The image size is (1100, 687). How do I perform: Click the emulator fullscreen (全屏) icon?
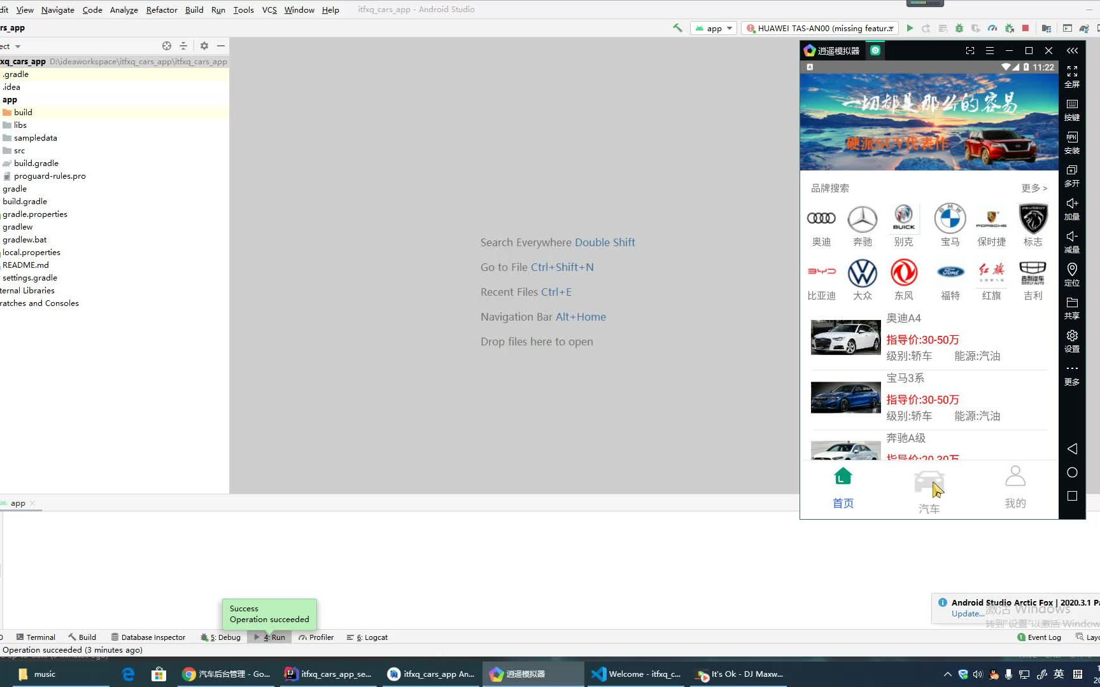(x=1072, y=76)
